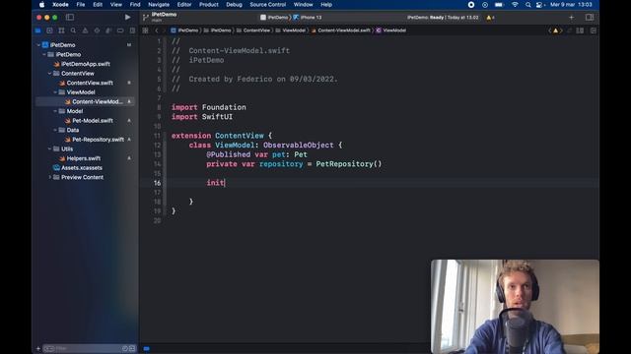Show the Test navigator
The height and width of the screenshot is (354, 631).
97,30
